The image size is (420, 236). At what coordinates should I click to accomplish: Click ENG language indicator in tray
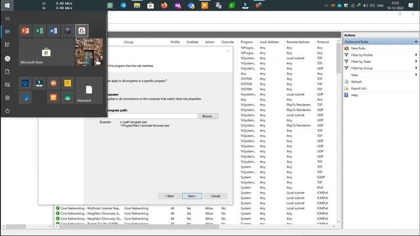click(380, 5)
